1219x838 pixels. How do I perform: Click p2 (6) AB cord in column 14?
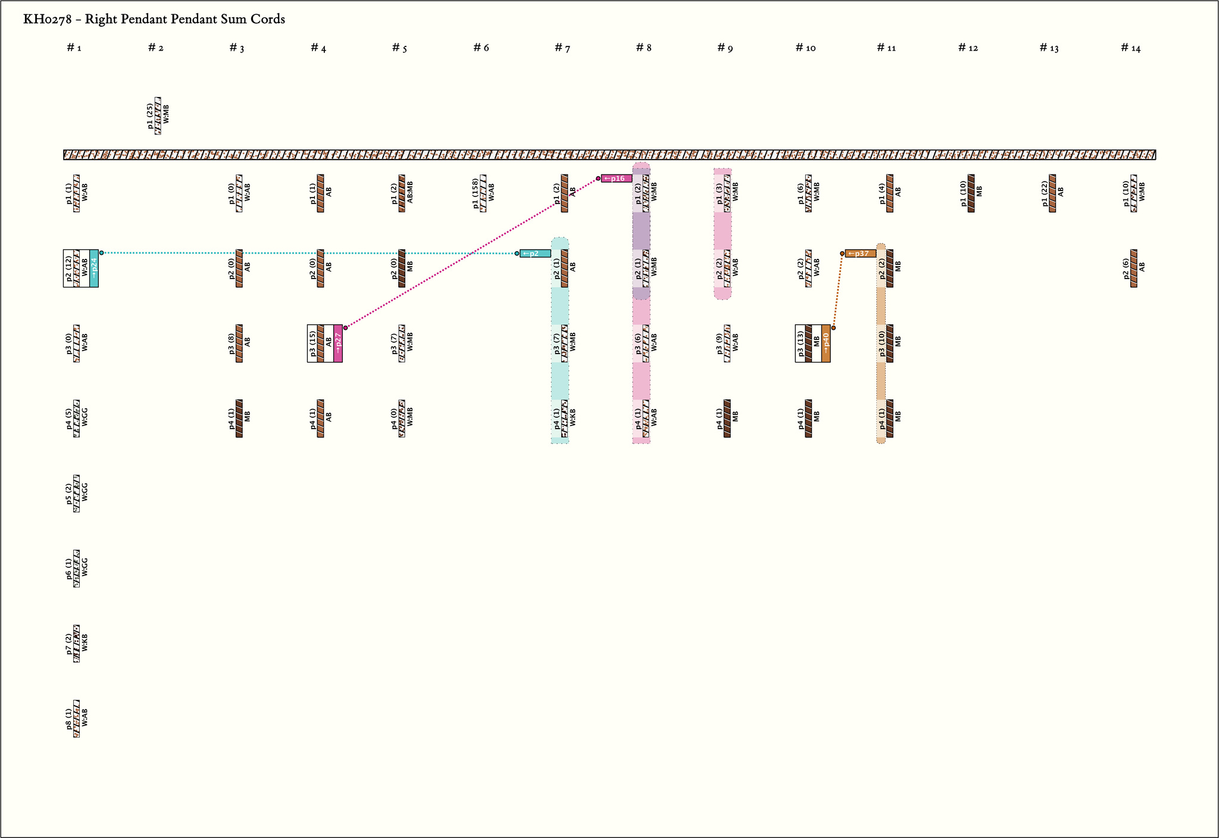(1134, 268)
